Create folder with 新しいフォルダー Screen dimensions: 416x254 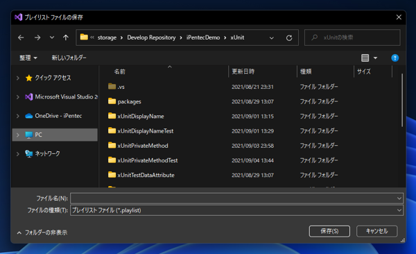[69, 58]
